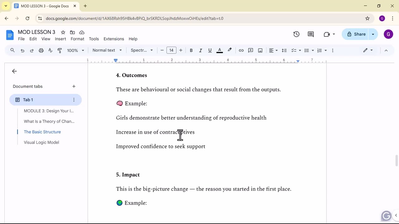
Task: View site information icon in address bar
Action: click(x=40, y=18)
